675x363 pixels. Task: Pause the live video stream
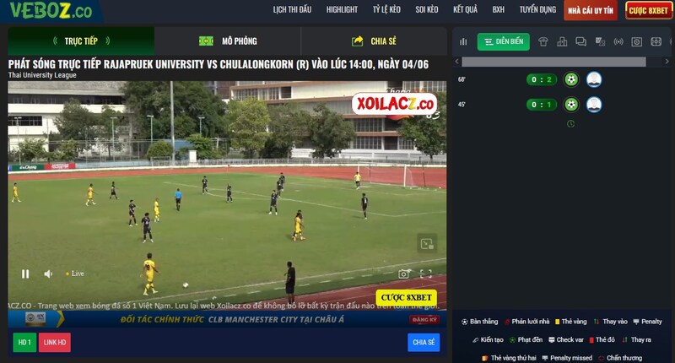(25, 274)
